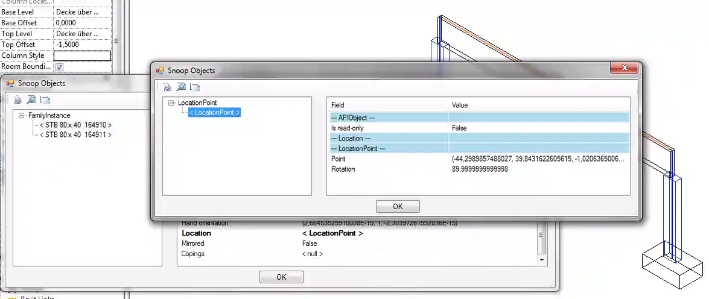Click the print preview icon in front Snoop dialog
The height and width of the screenshot is (299, 709).
coord(181,87)
